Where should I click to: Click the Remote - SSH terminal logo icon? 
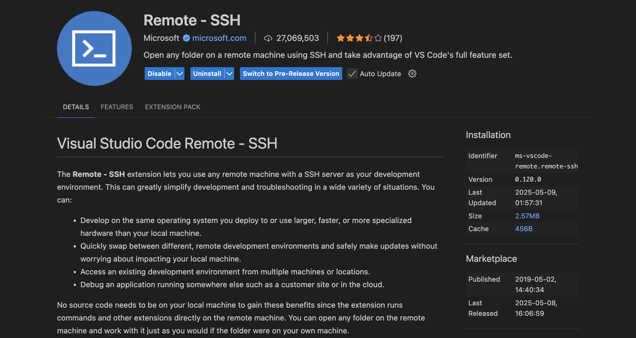coord(94,48)
